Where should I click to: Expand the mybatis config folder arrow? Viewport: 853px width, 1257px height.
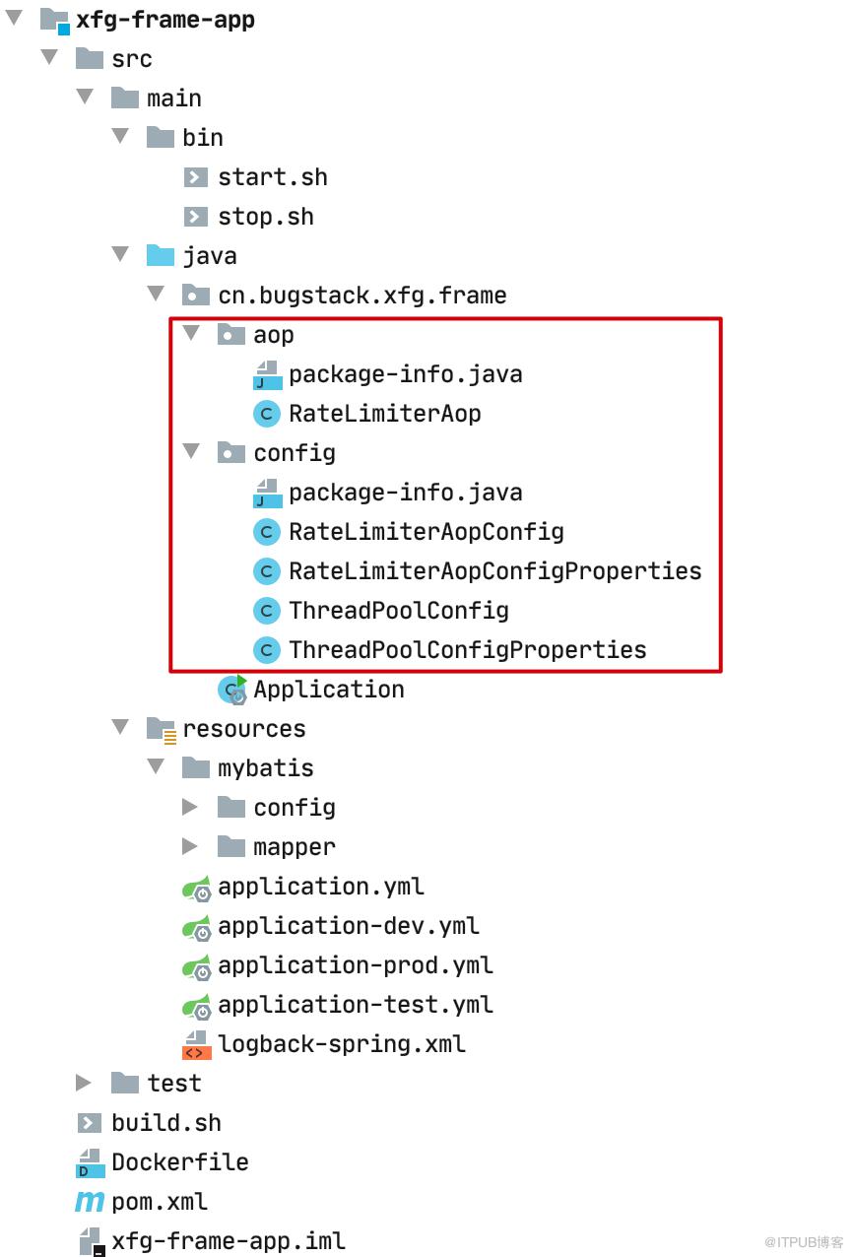(191, 807)
